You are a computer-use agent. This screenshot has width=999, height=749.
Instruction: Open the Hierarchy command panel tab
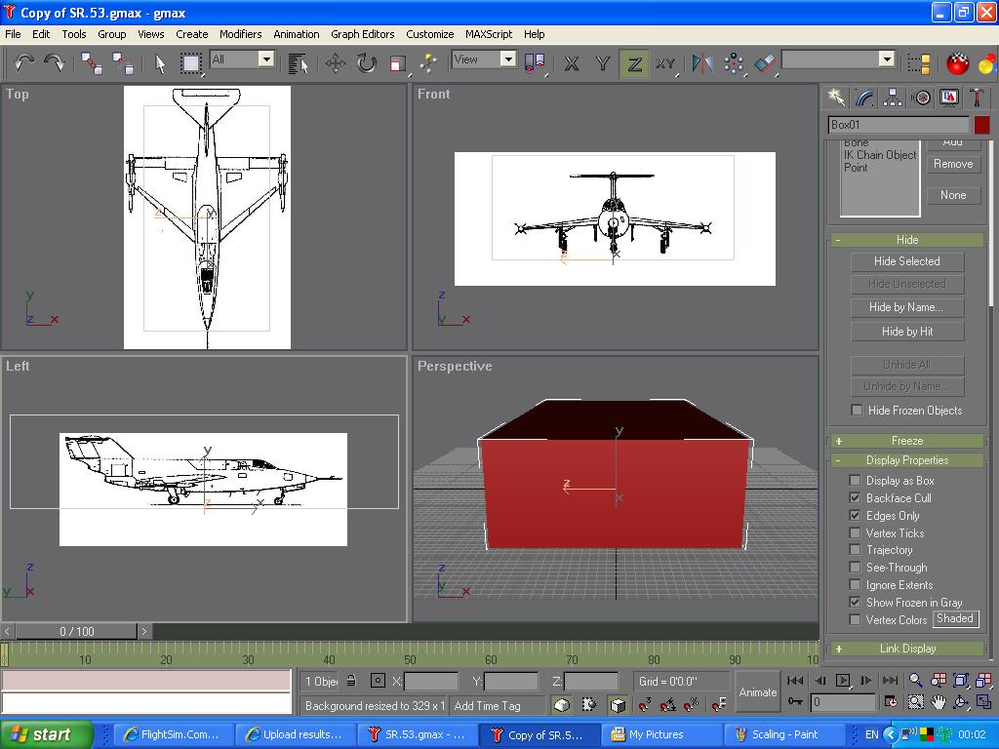[x=893, y=98]
